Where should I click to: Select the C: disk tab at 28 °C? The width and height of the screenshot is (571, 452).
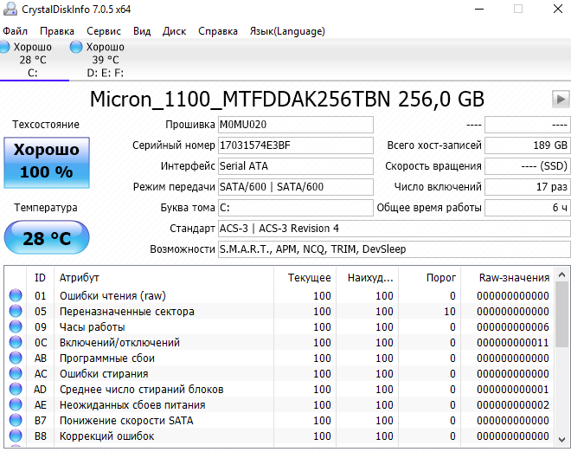32,60
